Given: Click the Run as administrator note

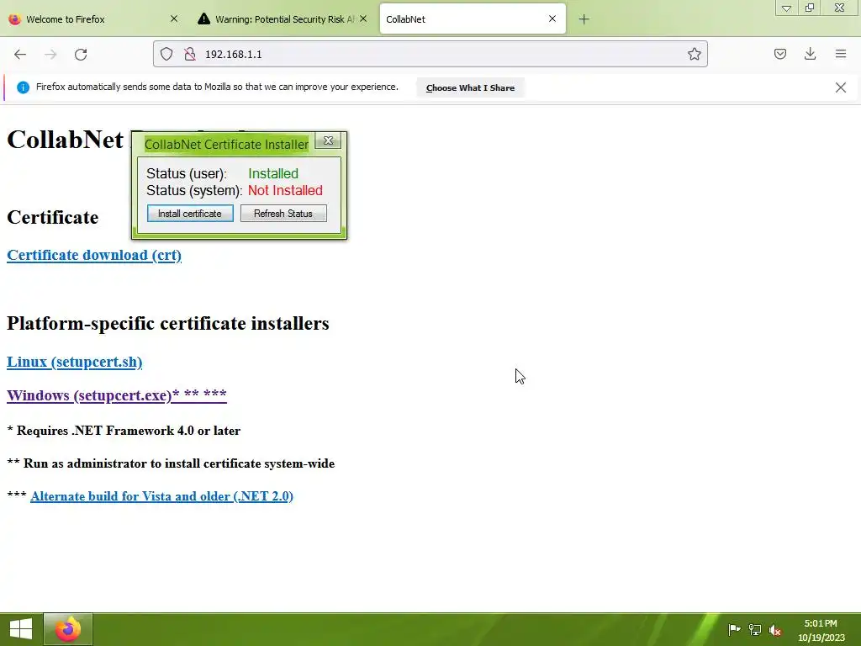Looking at the screenshot, I should 171,463.
